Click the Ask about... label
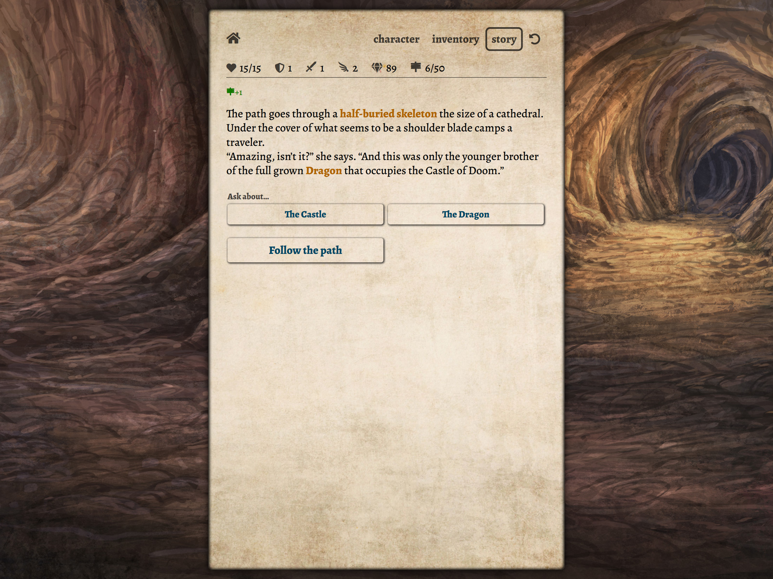Image resolution: width=773 pixels, height=579 pixels. [248, 196]
